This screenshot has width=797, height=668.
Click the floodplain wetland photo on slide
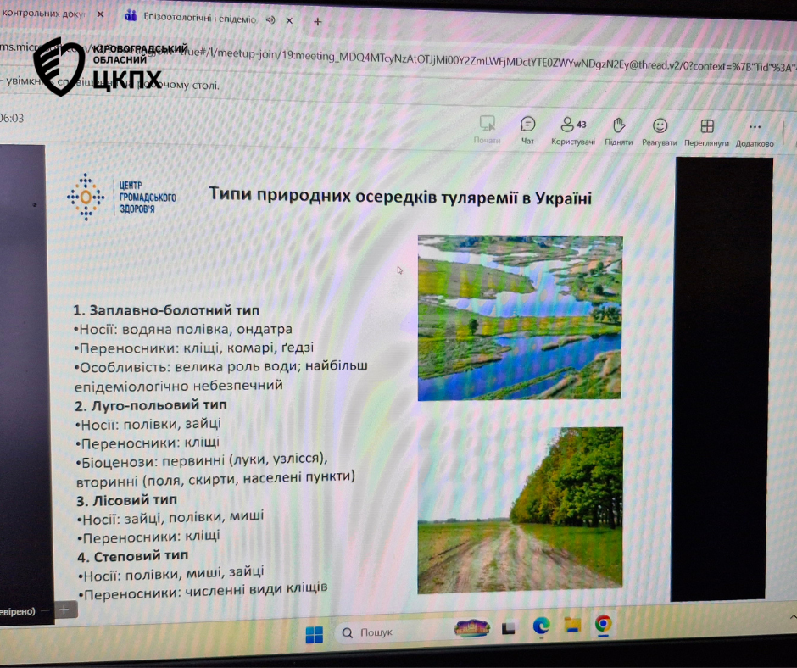(520, 317)
